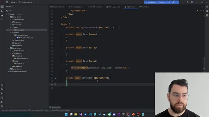Click the SignalR.Client installed status message
This screenshot has height=117, width=209.
point(36,110)
